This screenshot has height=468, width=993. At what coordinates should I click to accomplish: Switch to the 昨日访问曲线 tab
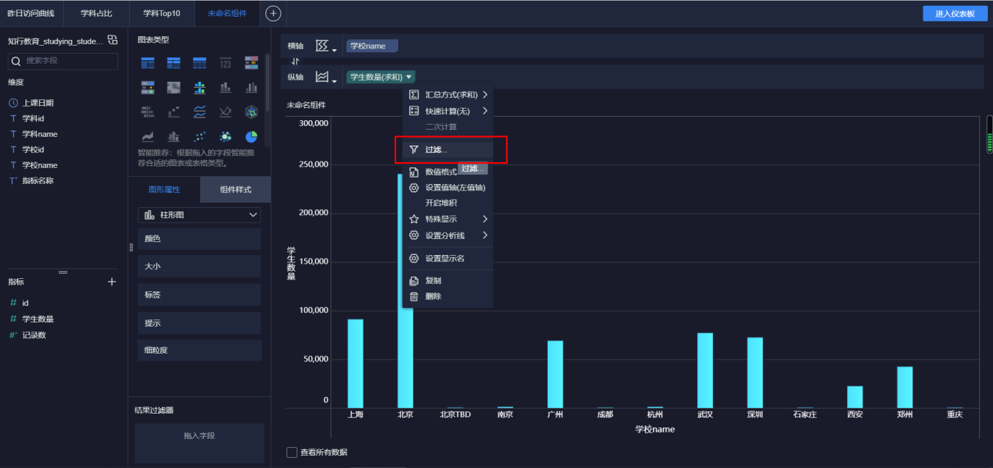point(31,13)
